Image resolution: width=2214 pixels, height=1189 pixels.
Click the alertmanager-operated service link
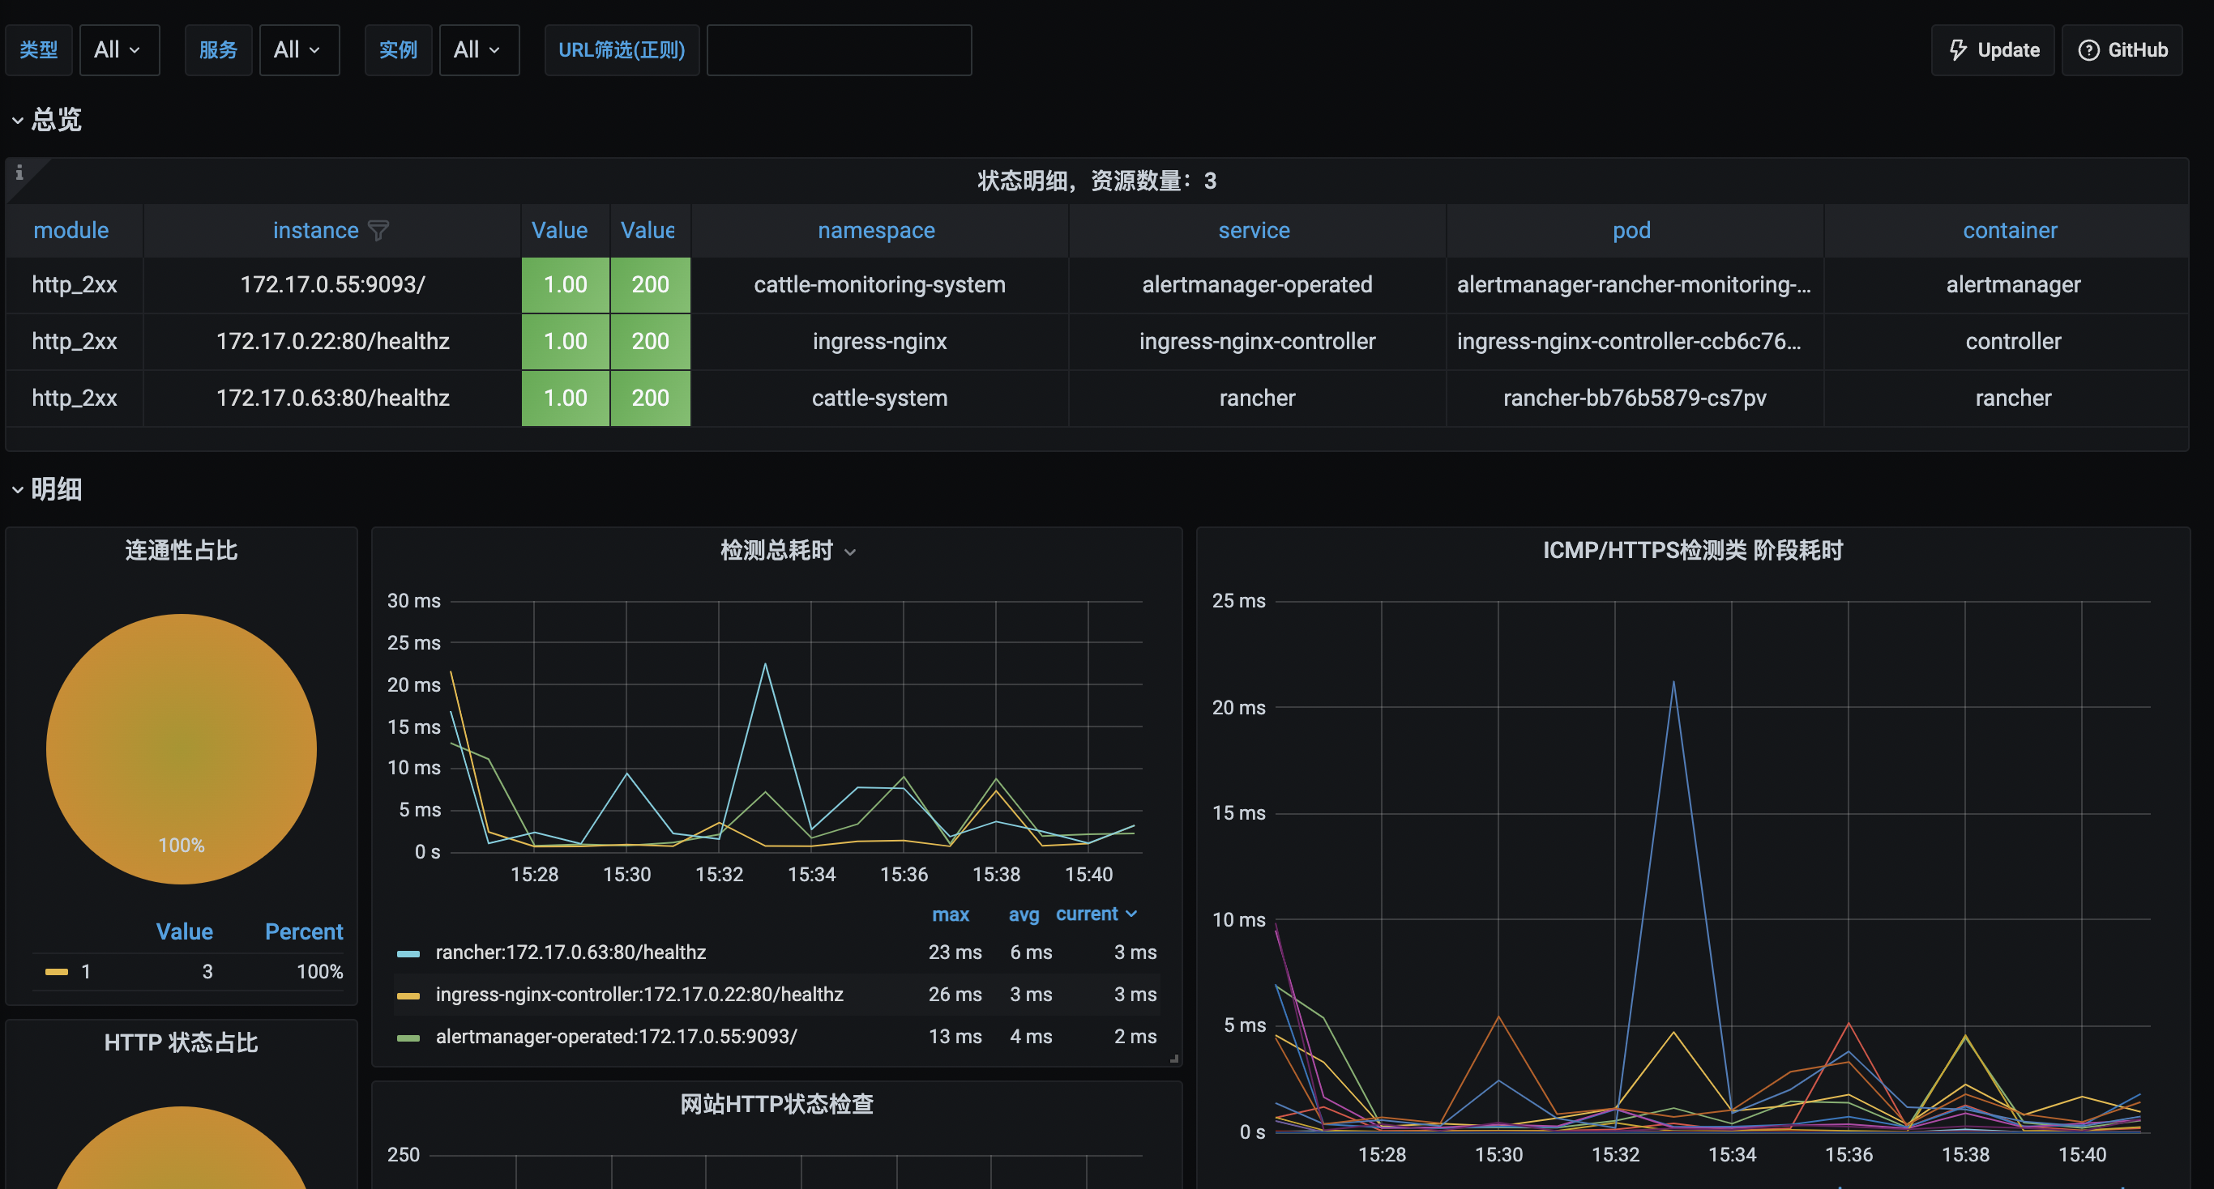[x=1256, y=284]
